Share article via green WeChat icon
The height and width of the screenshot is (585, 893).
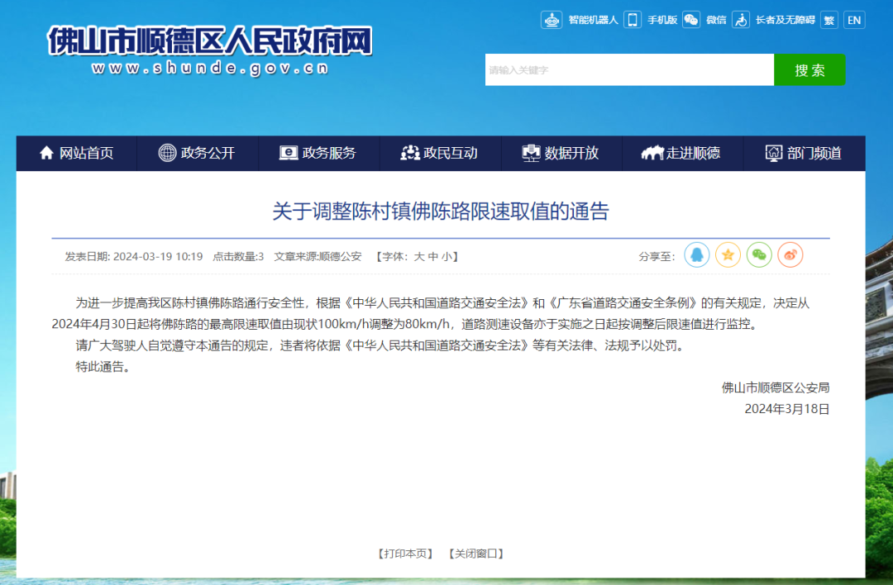pyautogui.click(x=759, y=255)
